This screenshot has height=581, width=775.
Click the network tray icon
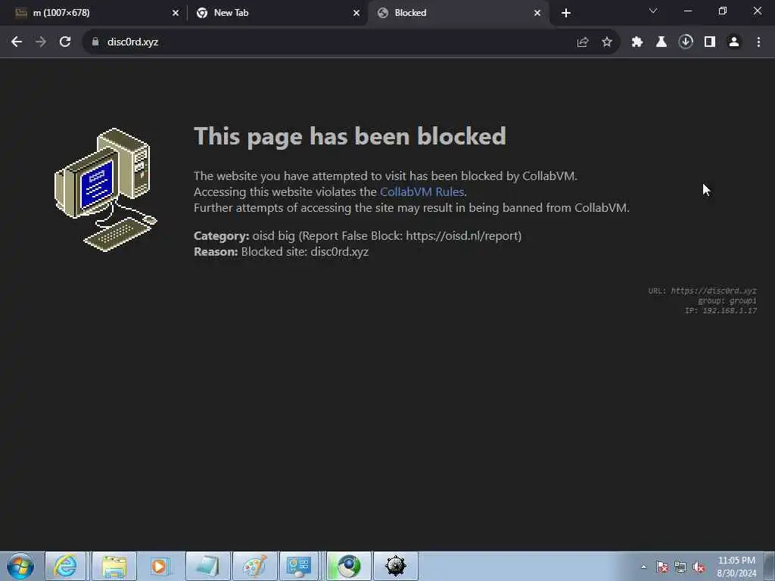(x=680, y=567)
